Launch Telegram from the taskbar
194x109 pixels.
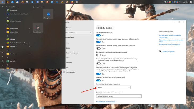pyautogui.click(x=32, y=2)
